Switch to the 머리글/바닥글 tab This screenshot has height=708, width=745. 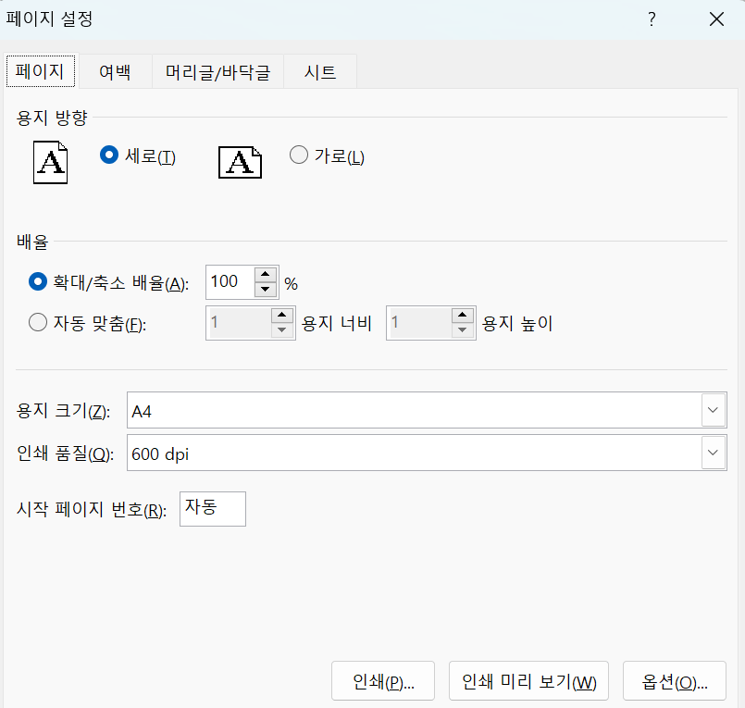217,70
